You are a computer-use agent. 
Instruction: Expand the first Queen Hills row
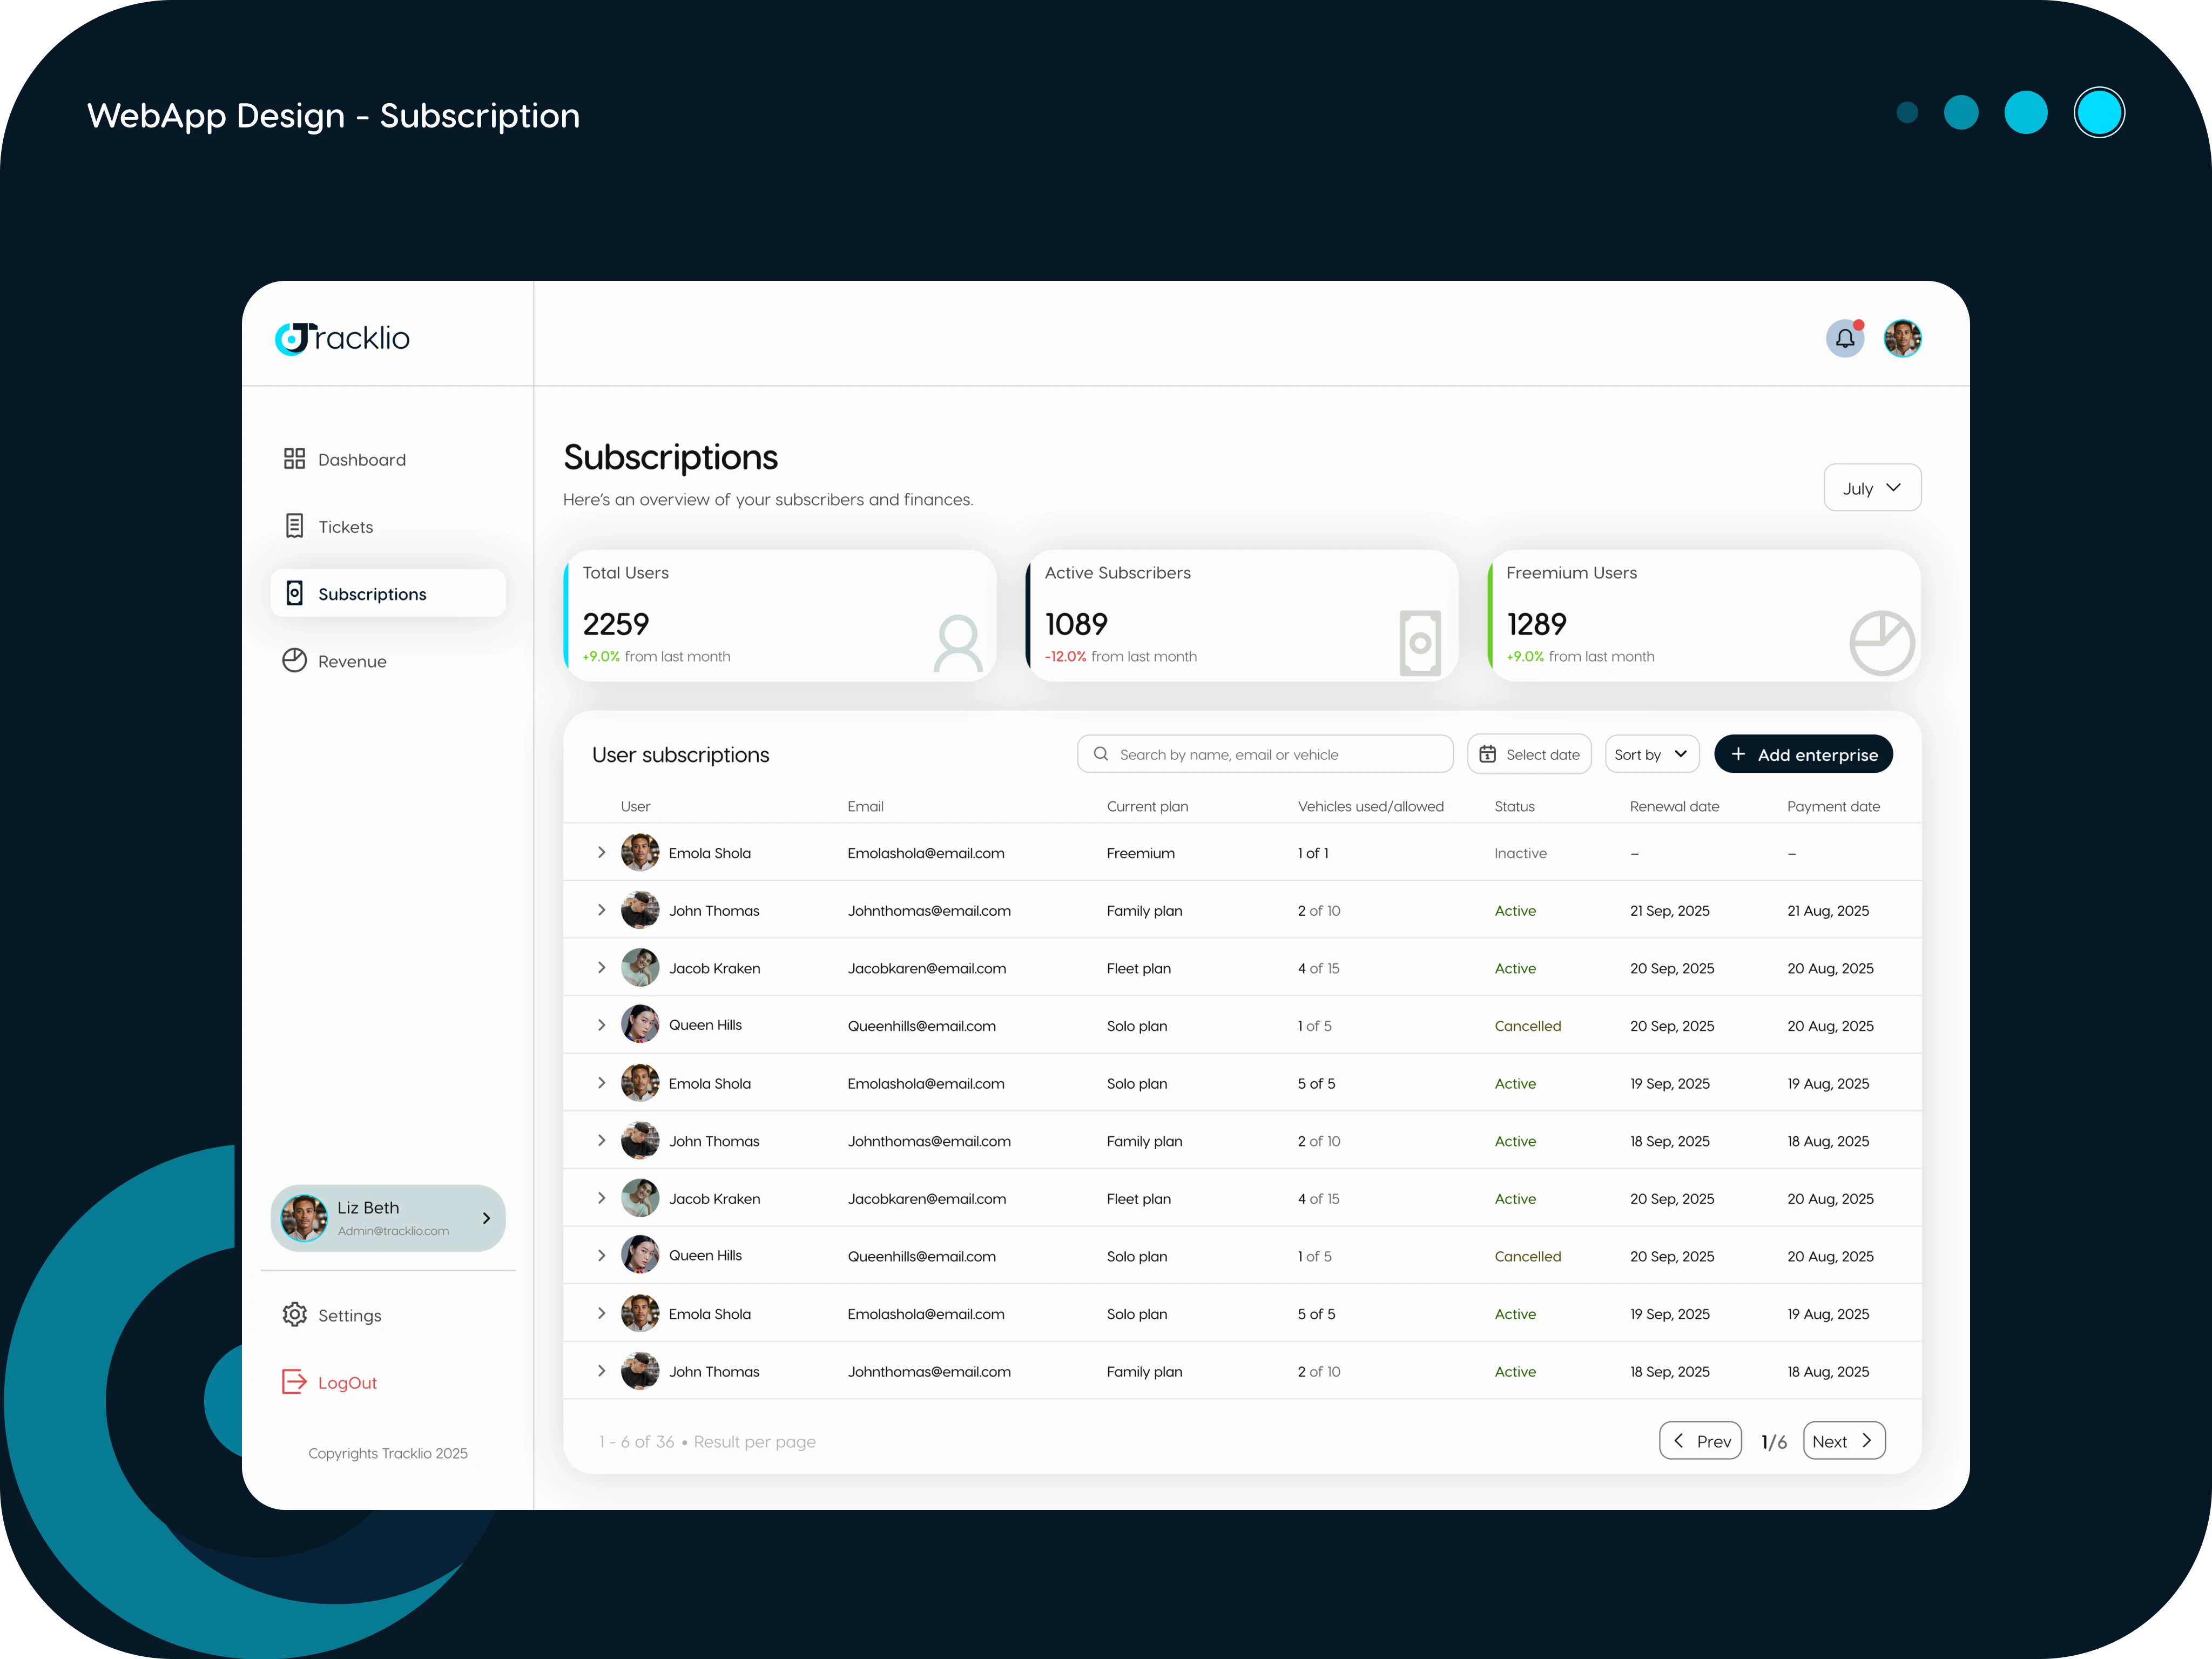[x=601, y=1025]
